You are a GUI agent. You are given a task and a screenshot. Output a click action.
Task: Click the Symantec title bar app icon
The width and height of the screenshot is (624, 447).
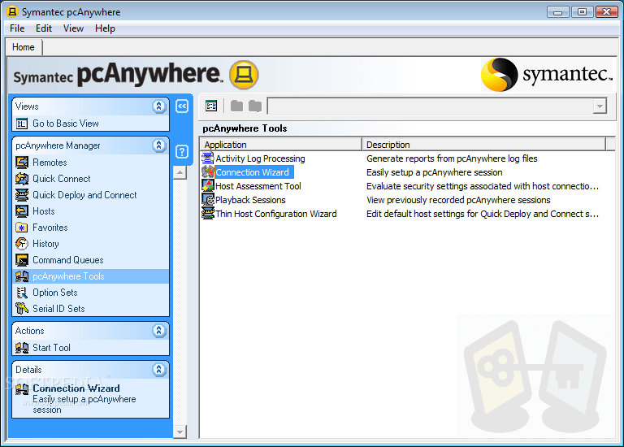pyautogui.click(x=12, y=11)
